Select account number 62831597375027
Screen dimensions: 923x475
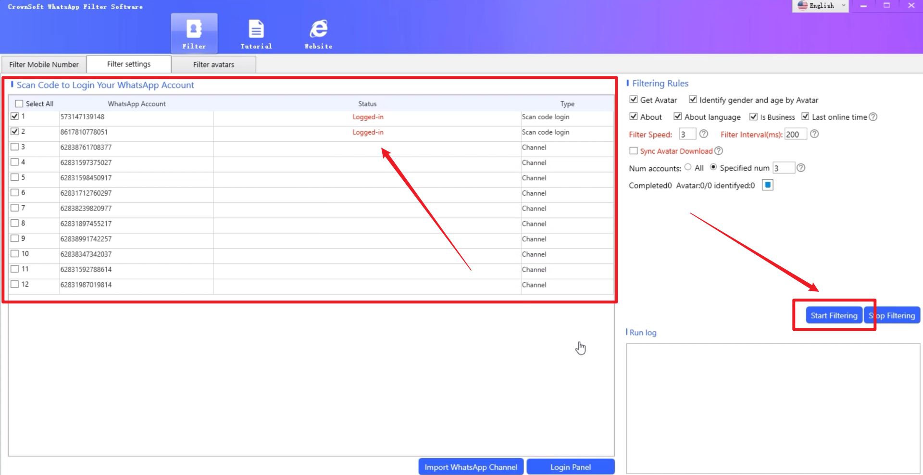coord(86,162)
